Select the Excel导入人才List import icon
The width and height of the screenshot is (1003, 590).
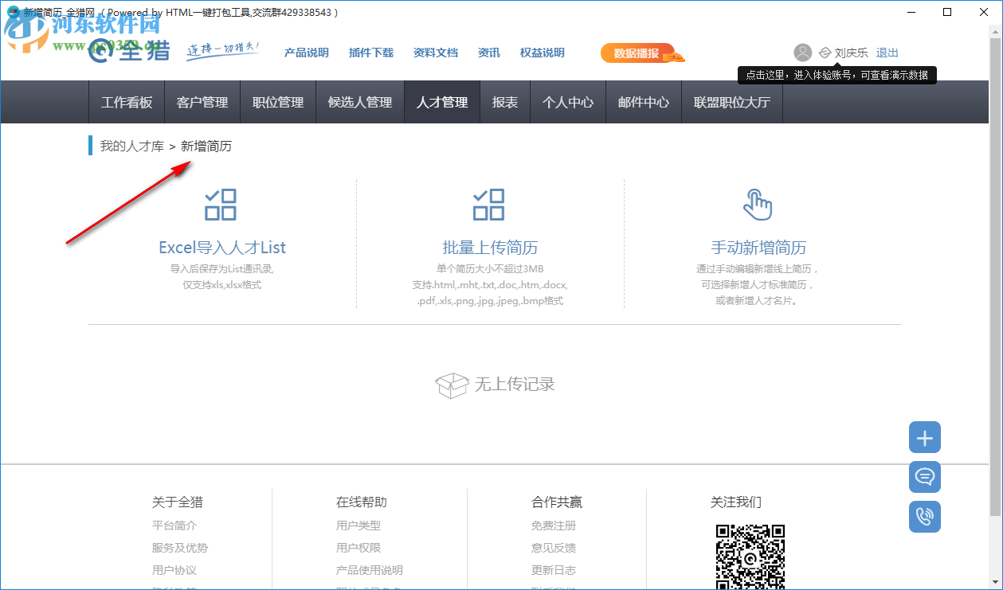pyautogui.click(x=220, y=205)
